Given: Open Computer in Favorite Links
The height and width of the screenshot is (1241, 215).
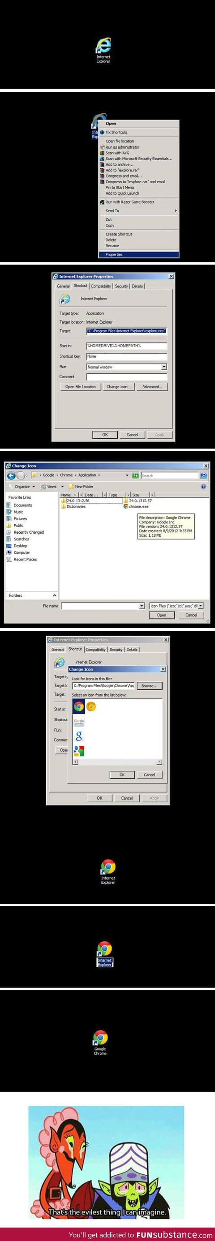Looking at the screenshot, I should pyautogui.click(x=18, y=552).
